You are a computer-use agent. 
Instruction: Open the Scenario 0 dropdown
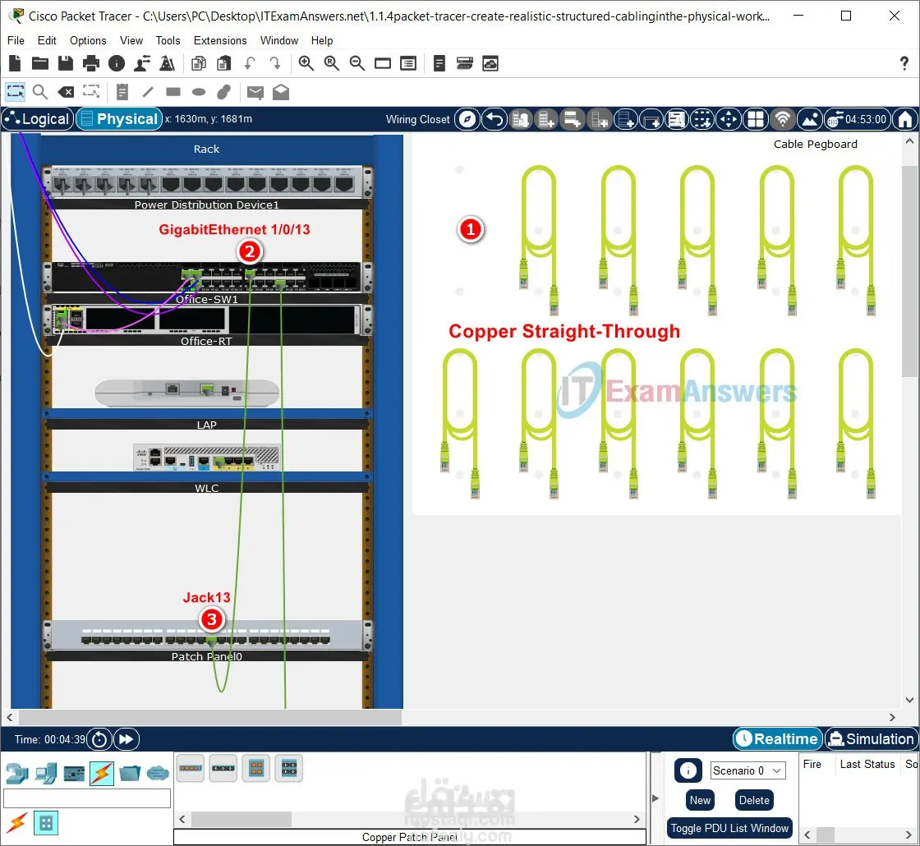coord(747,770)
